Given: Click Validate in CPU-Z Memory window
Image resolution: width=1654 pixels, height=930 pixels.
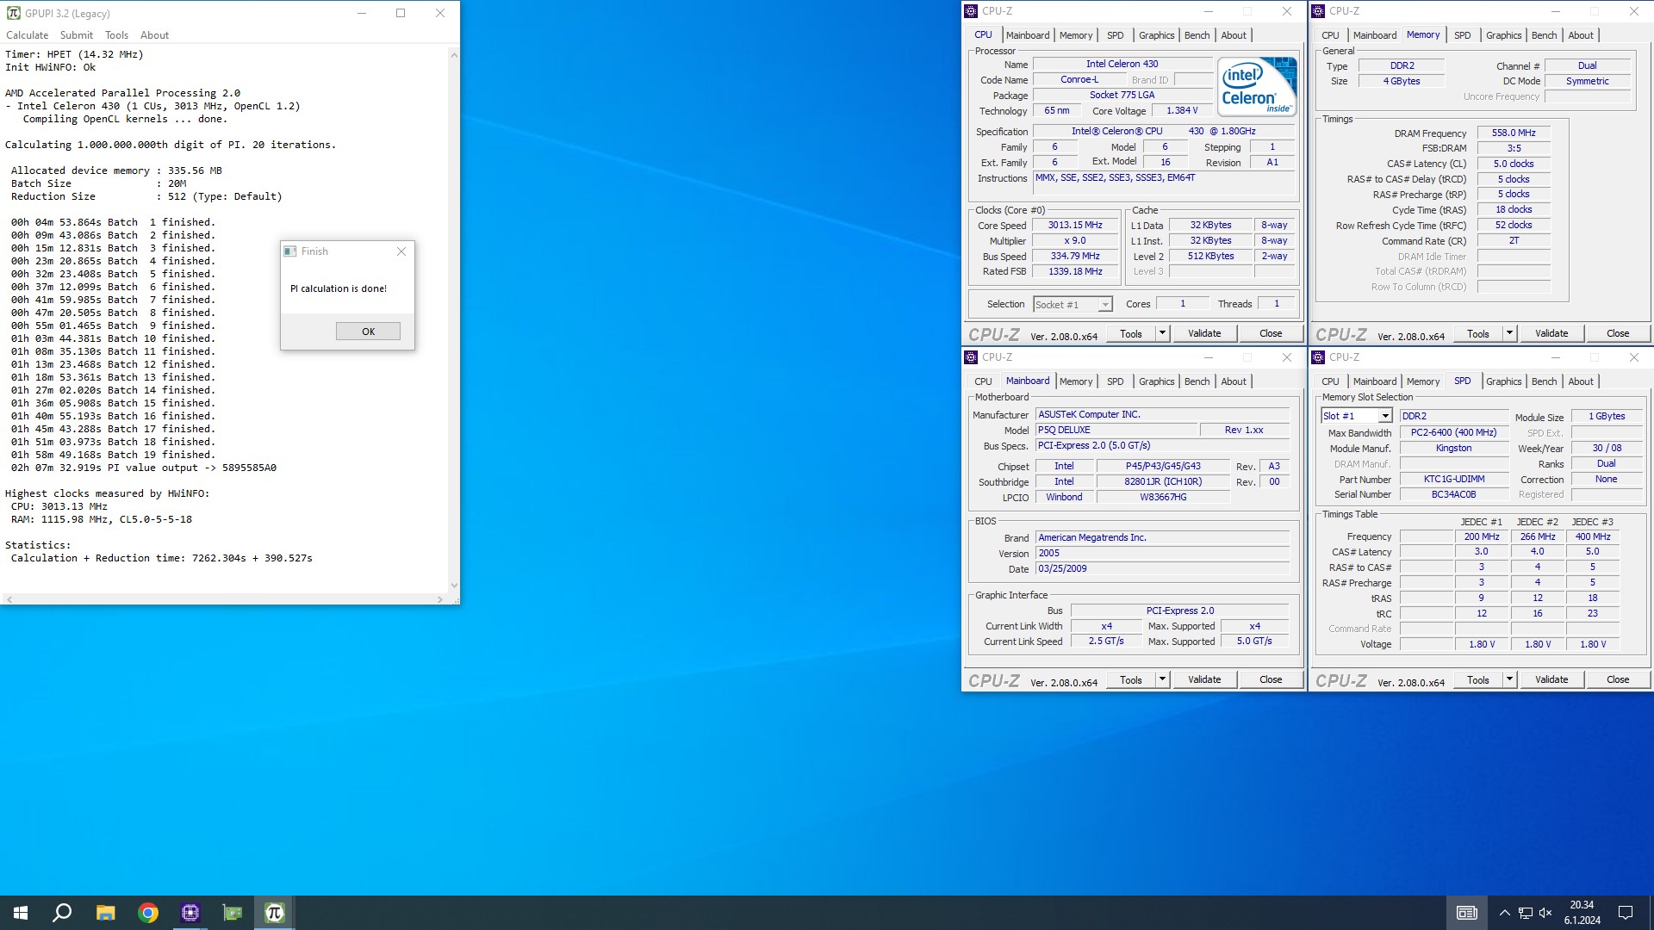Looking at the screenshot, I should click(1551, 333).
